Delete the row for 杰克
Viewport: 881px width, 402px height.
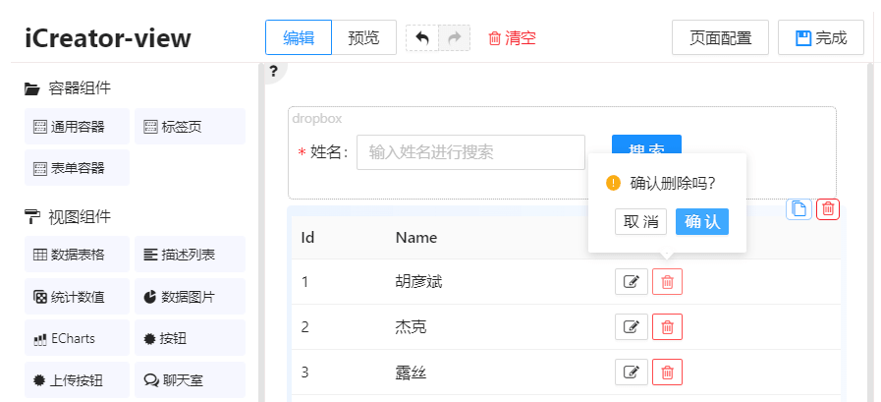coord(667,327)
